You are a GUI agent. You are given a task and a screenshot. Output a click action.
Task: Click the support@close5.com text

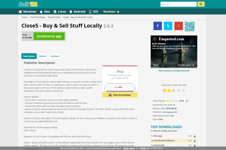coord(48,121)
